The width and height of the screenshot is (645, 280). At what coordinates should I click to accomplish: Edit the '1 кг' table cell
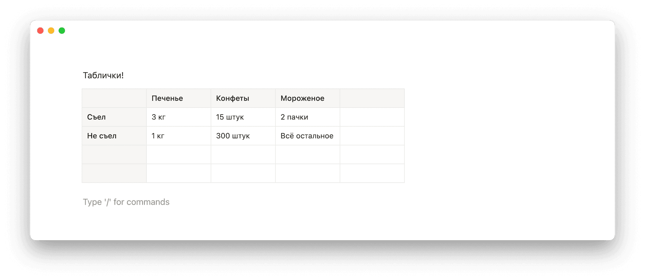(179, 136)
